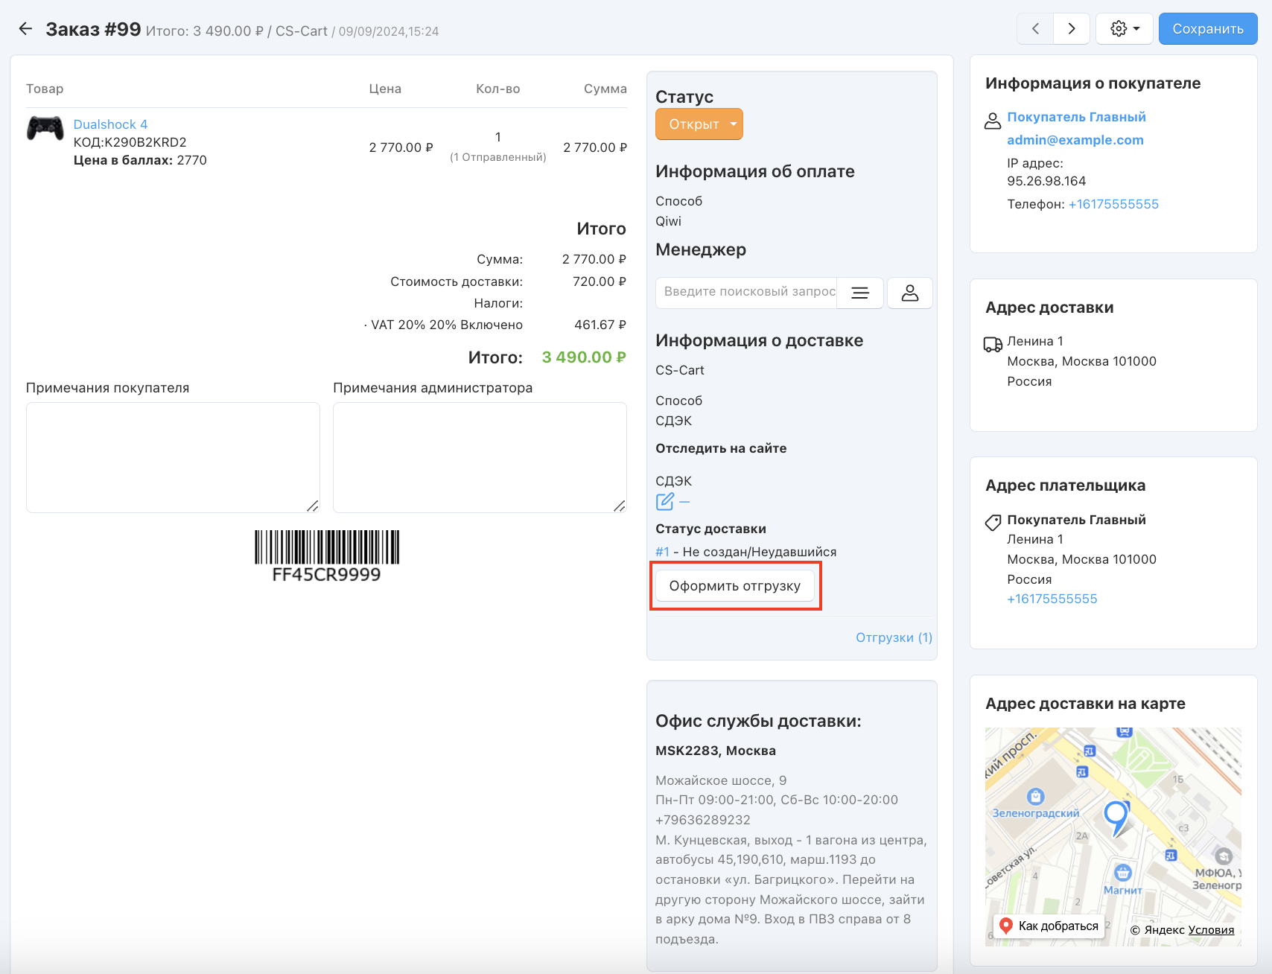Go to previous order with left chevron
The image size is (1272, 974).
coord(1035,29)
